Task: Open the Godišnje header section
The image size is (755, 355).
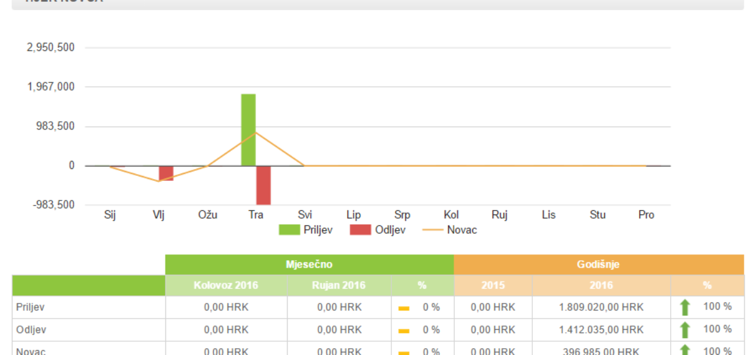Action: coord(598,265)
